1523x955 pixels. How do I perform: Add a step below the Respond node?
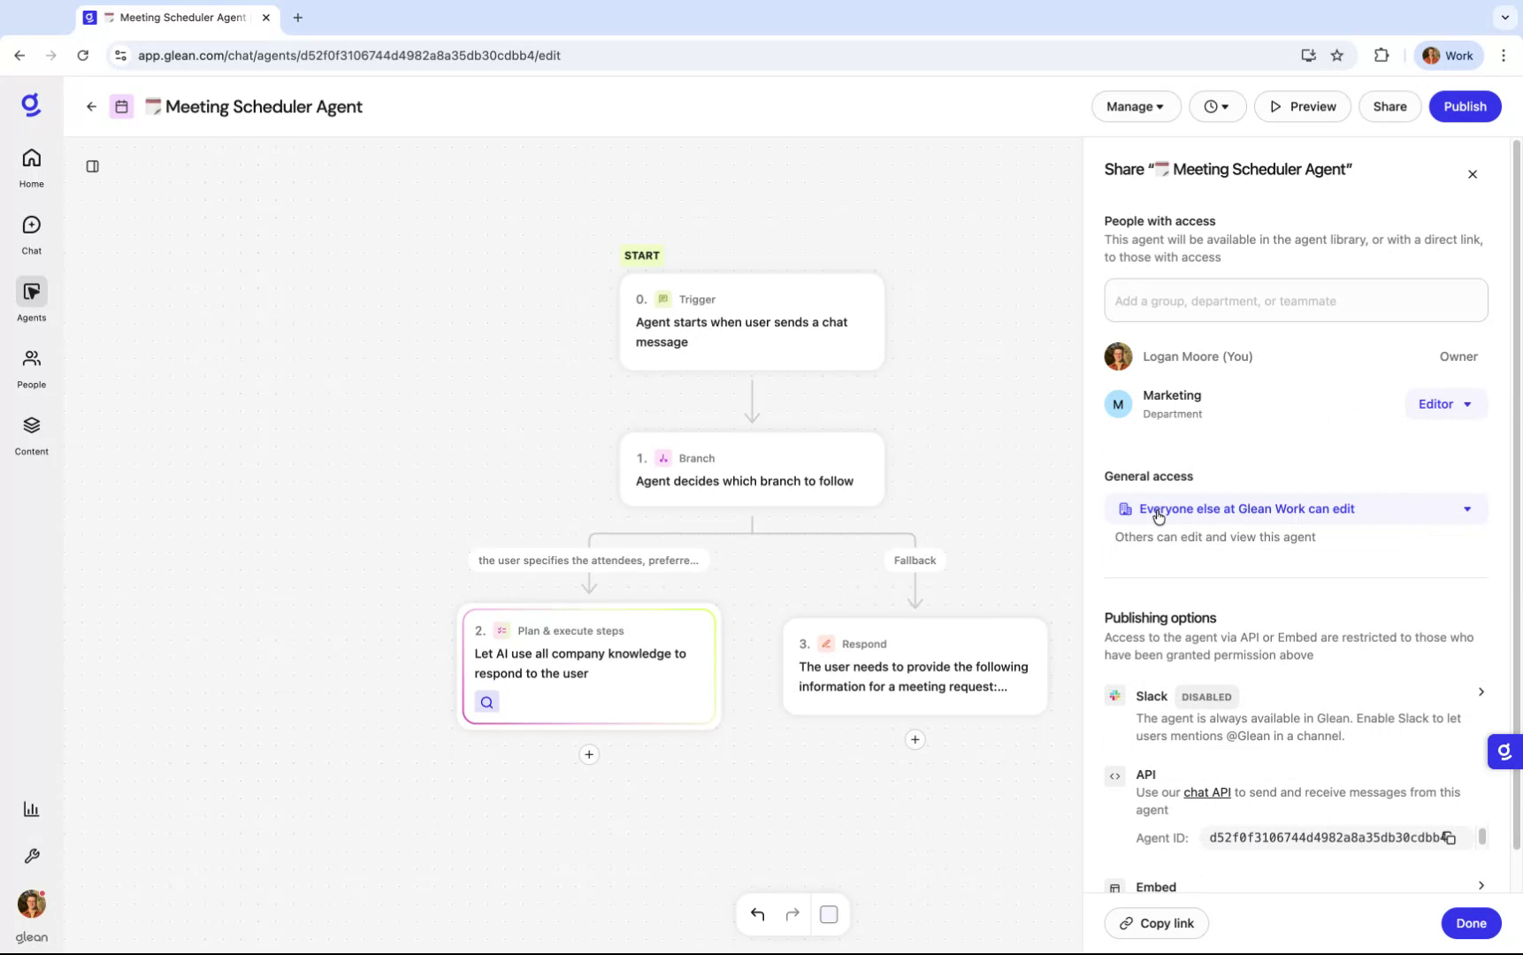point(915,739)
